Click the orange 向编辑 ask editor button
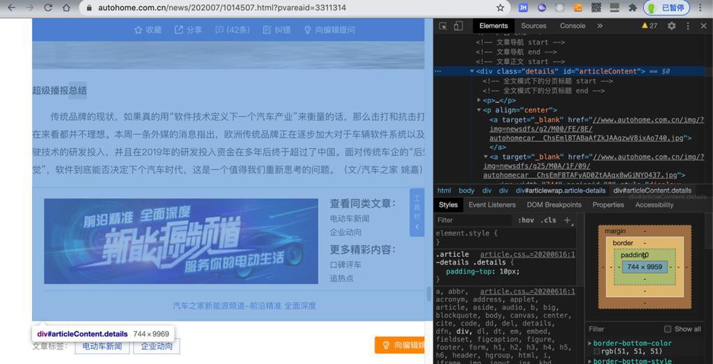Viewport: 713px width, 364px height. pos(400,345)
